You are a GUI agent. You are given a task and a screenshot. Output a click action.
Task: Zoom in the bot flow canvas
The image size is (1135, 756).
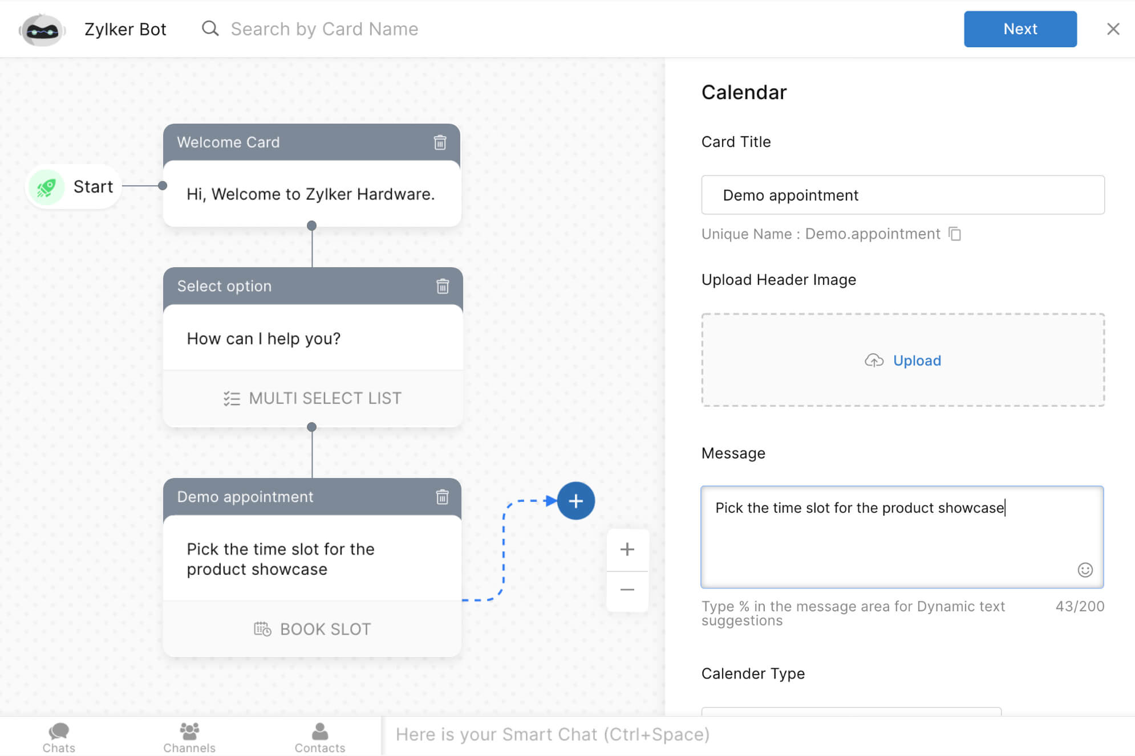(627, 549)
